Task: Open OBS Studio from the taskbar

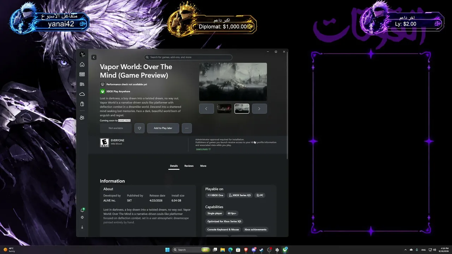Action: [269, 250]
